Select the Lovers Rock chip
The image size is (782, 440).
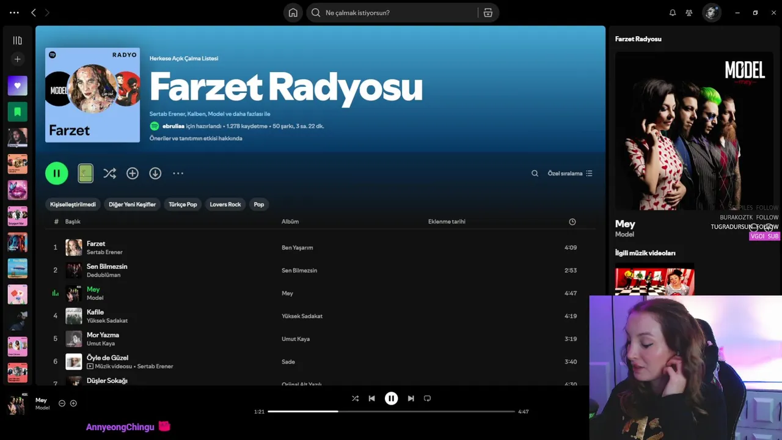click(x=225, y=204)
